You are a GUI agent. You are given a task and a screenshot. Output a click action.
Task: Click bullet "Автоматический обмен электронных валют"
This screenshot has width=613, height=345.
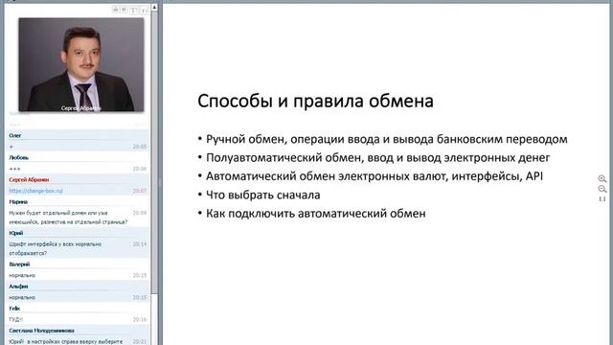pyautogui.click(x=375, y=176)
